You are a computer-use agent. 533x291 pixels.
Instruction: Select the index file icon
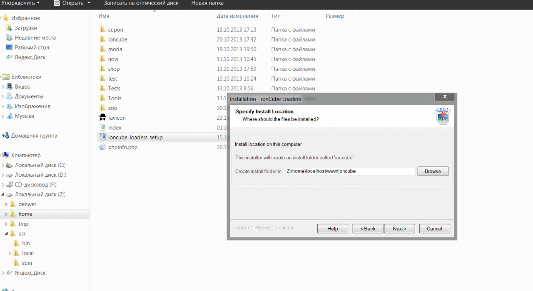(103, 128)
